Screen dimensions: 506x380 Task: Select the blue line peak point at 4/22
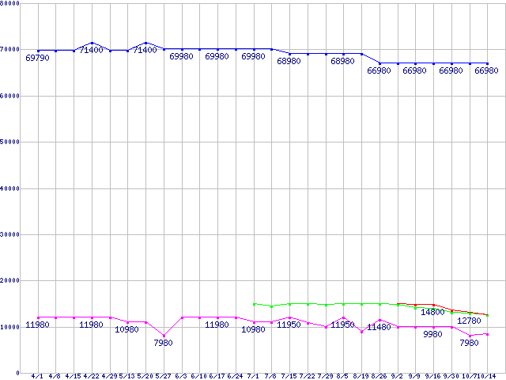[92, 43]
